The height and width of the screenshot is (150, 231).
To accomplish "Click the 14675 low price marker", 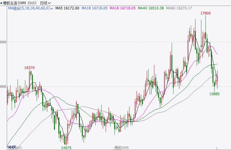I will coord(66,148).
